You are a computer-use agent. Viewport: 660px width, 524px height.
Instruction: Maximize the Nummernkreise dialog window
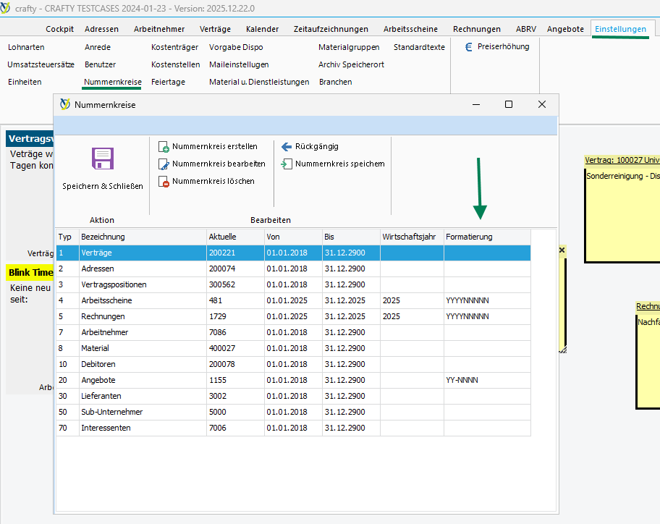pos(509,104)
